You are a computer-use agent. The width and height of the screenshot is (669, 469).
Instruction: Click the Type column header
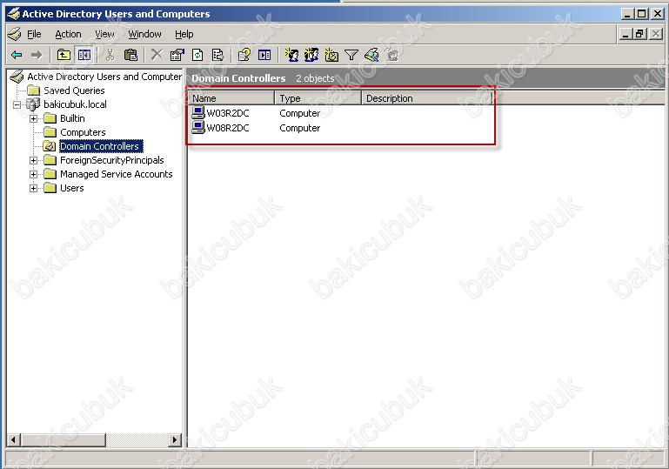318,98
